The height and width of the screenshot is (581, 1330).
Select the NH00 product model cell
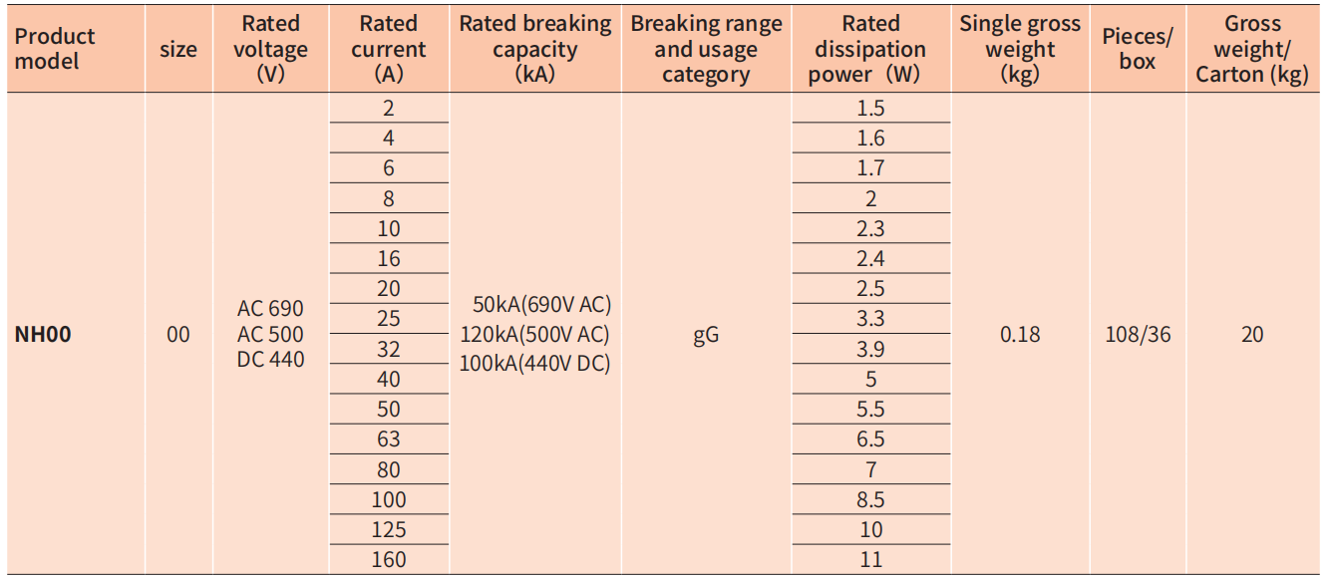(43, 335)
